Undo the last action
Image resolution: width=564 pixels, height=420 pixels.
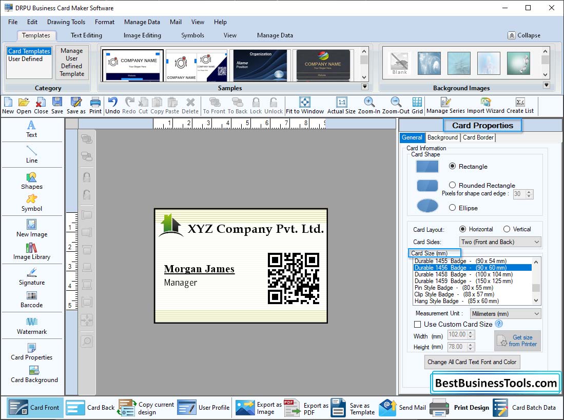coord(112,106)
